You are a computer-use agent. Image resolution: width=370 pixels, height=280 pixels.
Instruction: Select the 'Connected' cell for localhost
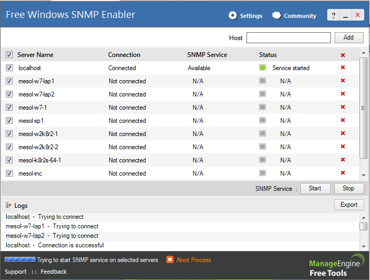tap(122, 68)
